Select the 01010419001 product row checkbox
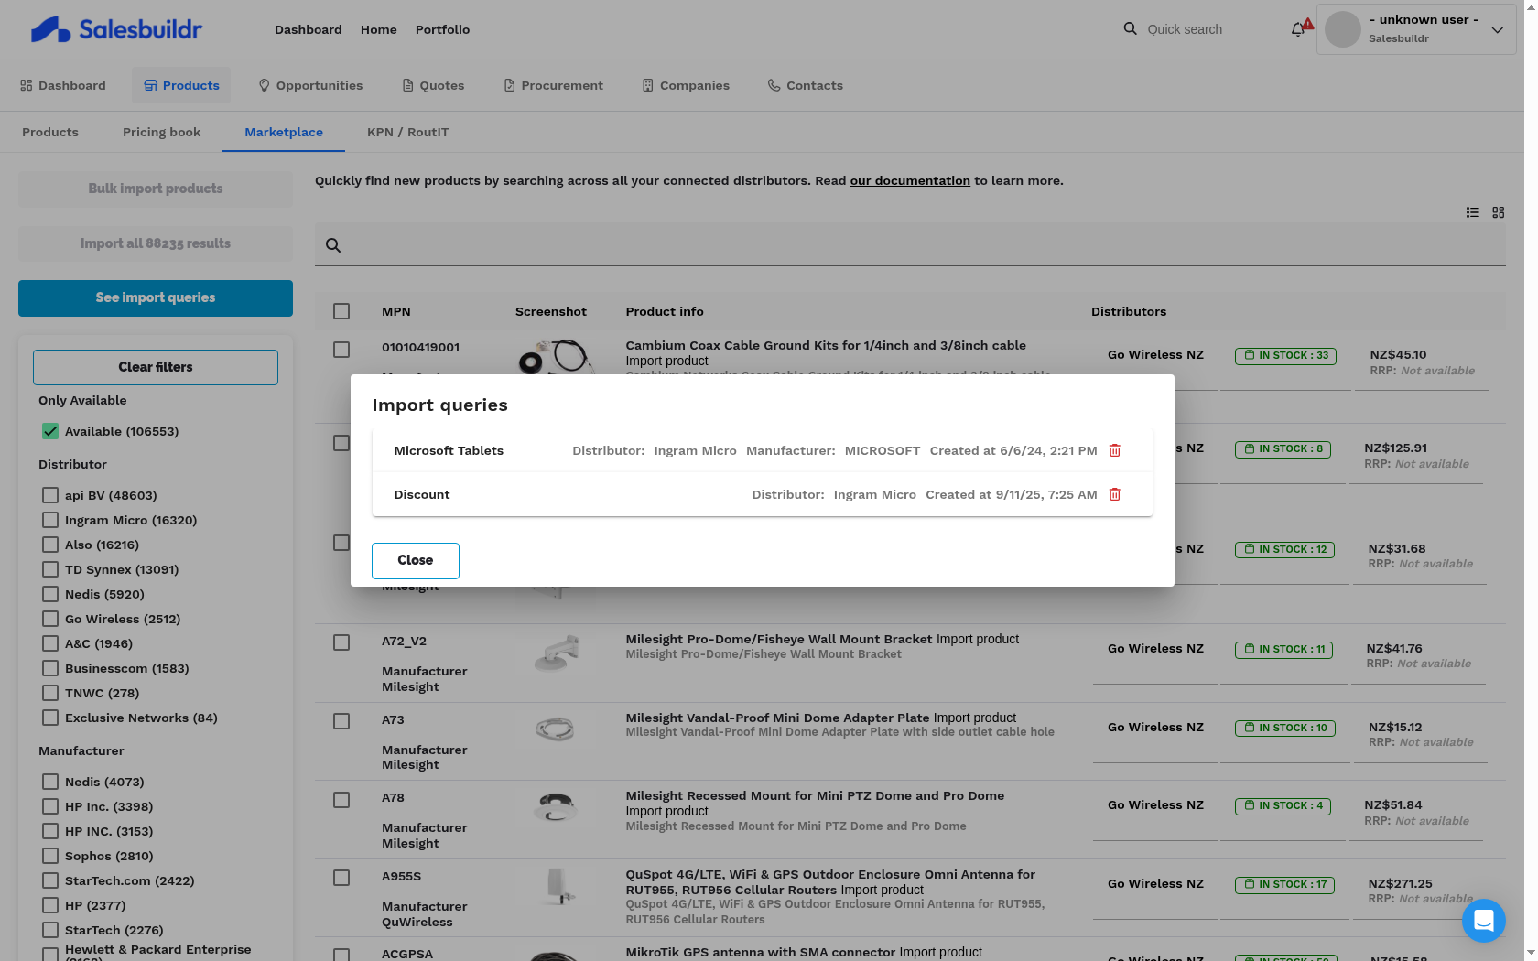 click(x=341, y=350)
